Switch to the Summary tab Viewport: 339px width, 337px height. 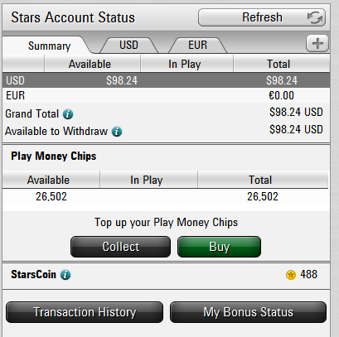49,46
